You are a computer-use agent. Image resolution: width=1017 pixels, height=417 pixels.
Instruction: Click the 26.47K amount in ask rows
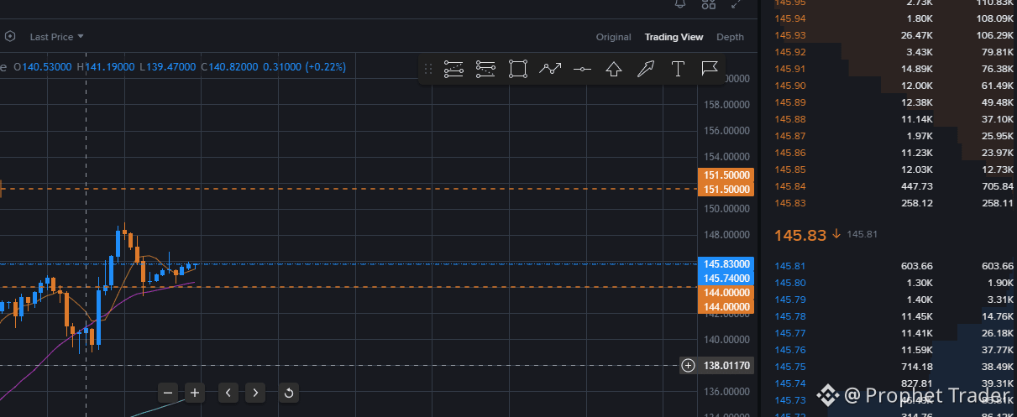pyautogui.click(x=916, y=35)
